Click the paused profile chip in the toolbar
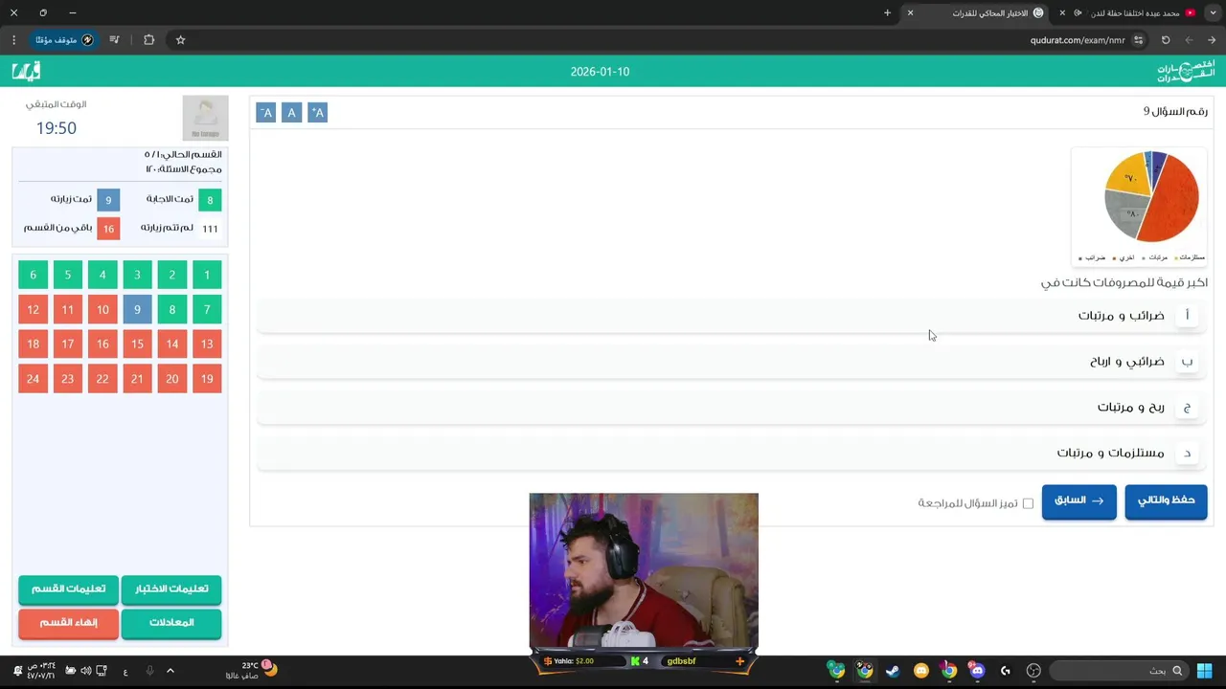Screen dimensions: 1226x689 tap(64, 40)
